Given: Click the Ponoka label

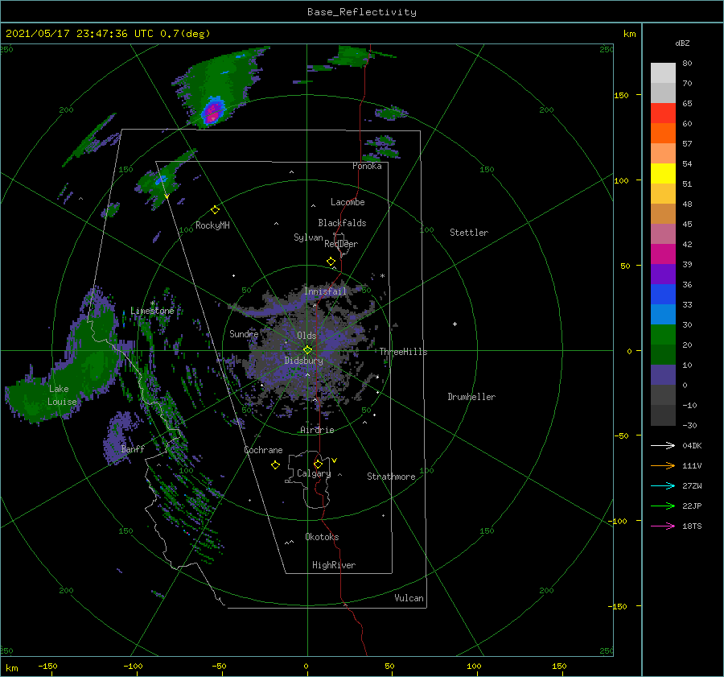Looking at the screenshot, I should tap(367, 166).
